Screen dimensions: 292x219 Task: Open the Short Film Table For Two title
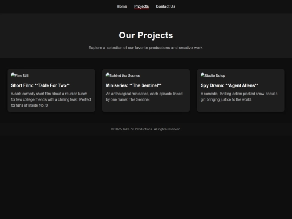(40, 85)
